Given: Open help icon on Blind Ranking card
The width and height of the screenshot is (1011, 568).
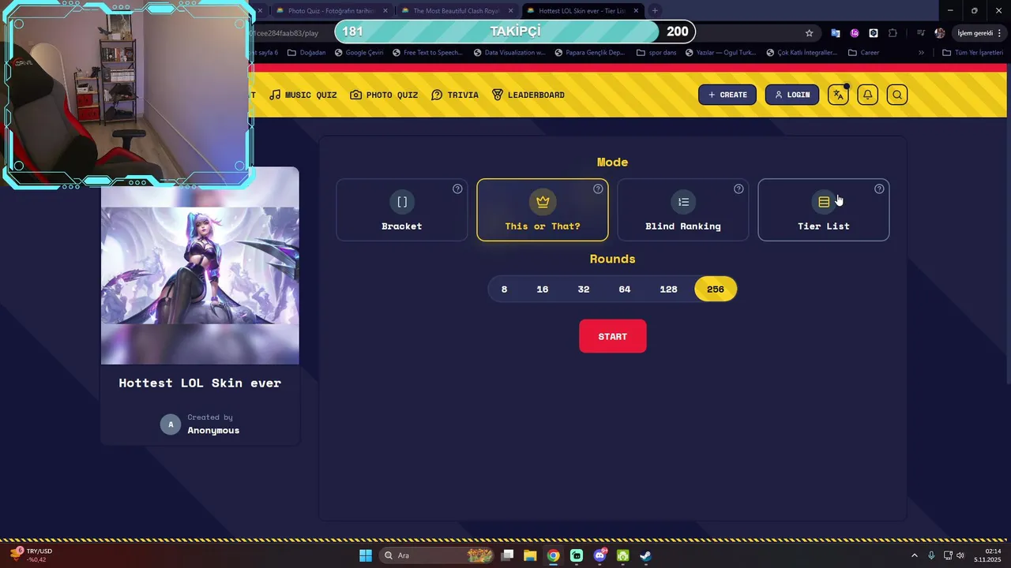Looking at the screenshot, I should pos(739,189).
